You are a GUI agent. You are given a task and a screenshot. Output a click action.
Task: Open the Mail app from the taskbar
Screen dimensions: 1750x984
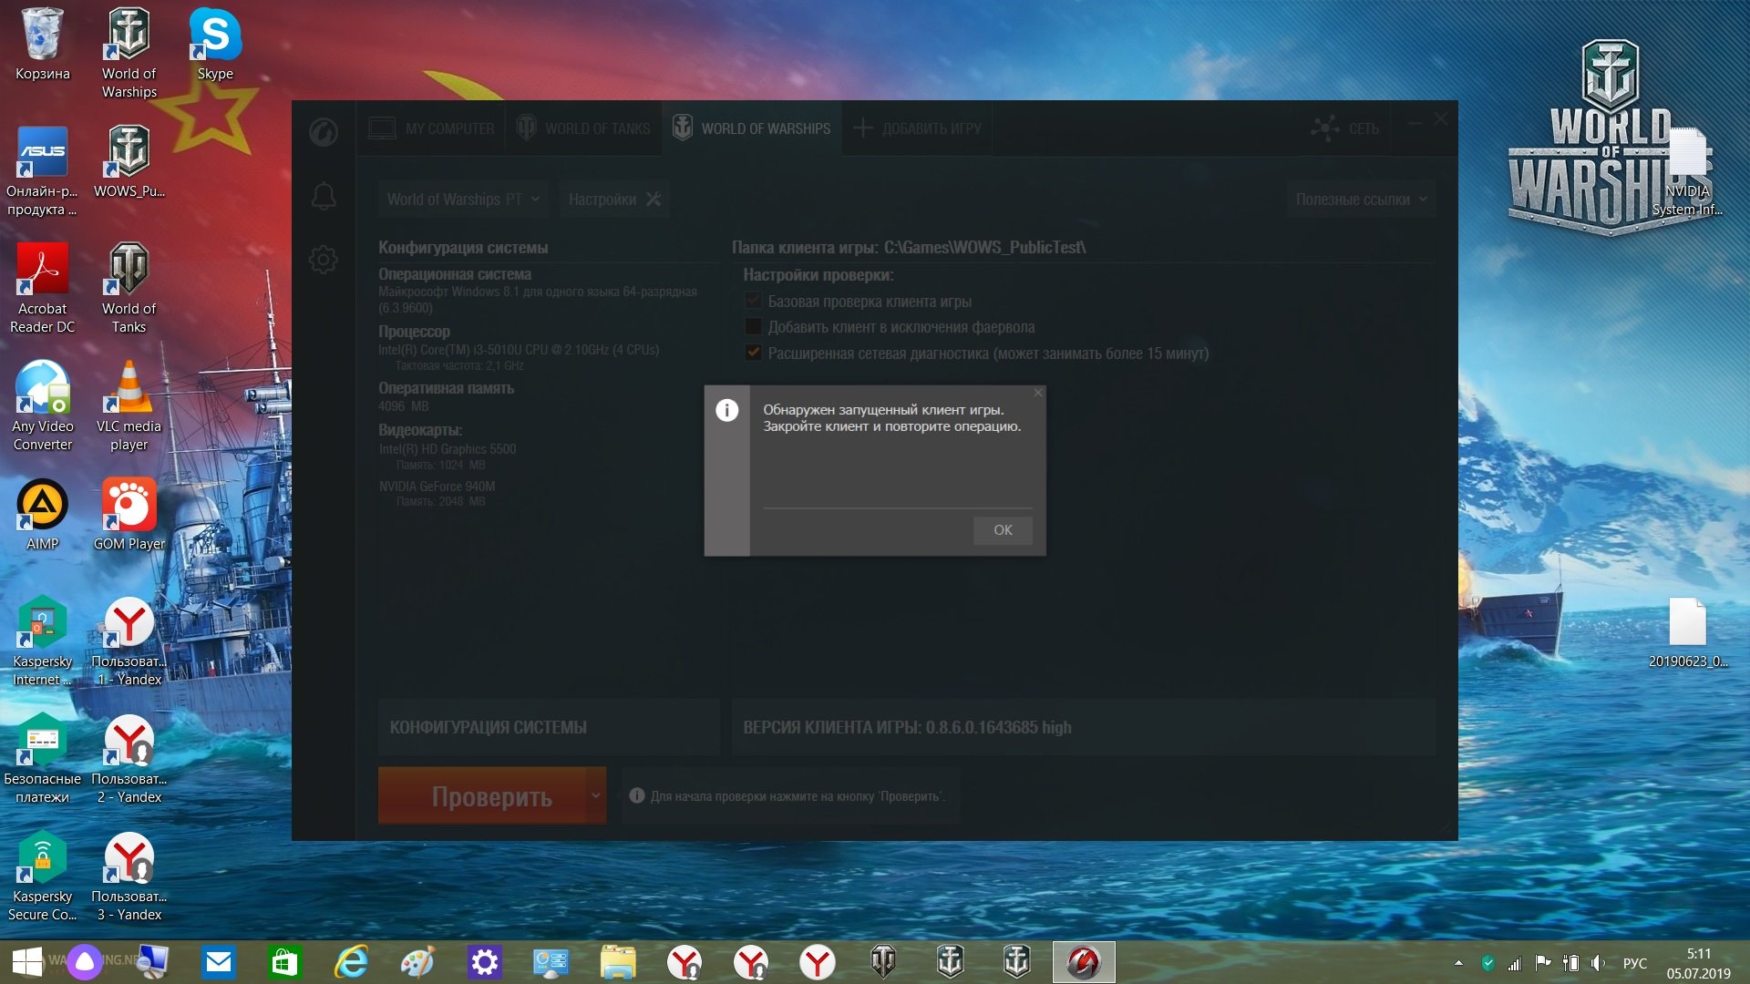coord(219,962)
